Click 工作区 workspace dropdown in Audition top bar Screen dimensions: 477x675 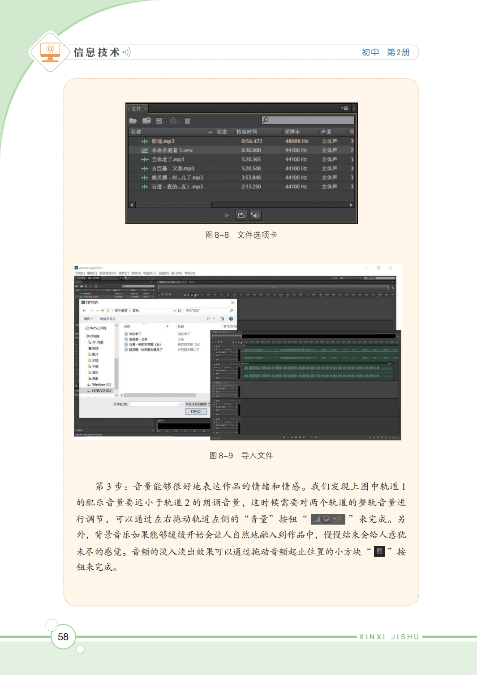pos(350,278)
